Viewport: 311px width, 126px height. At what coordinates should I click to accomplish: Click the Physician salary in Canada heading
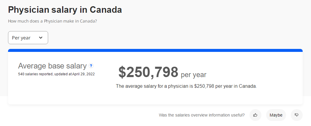coord(65,10)
